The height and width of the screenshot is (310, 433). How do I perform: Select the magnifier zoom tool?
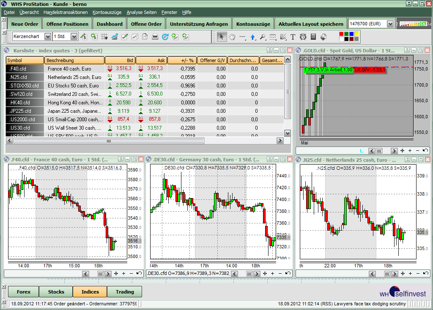click(x=263, y=37)
